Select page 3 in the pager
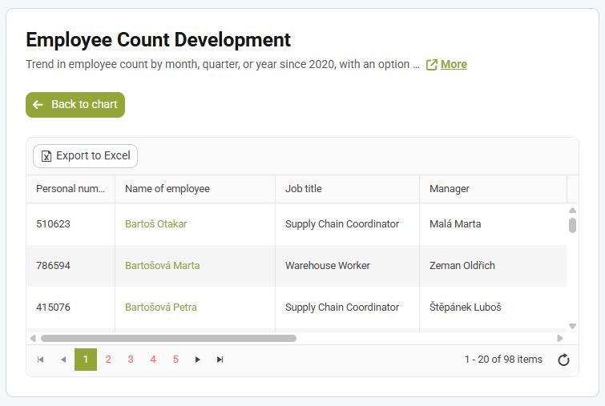 [131, 360]
